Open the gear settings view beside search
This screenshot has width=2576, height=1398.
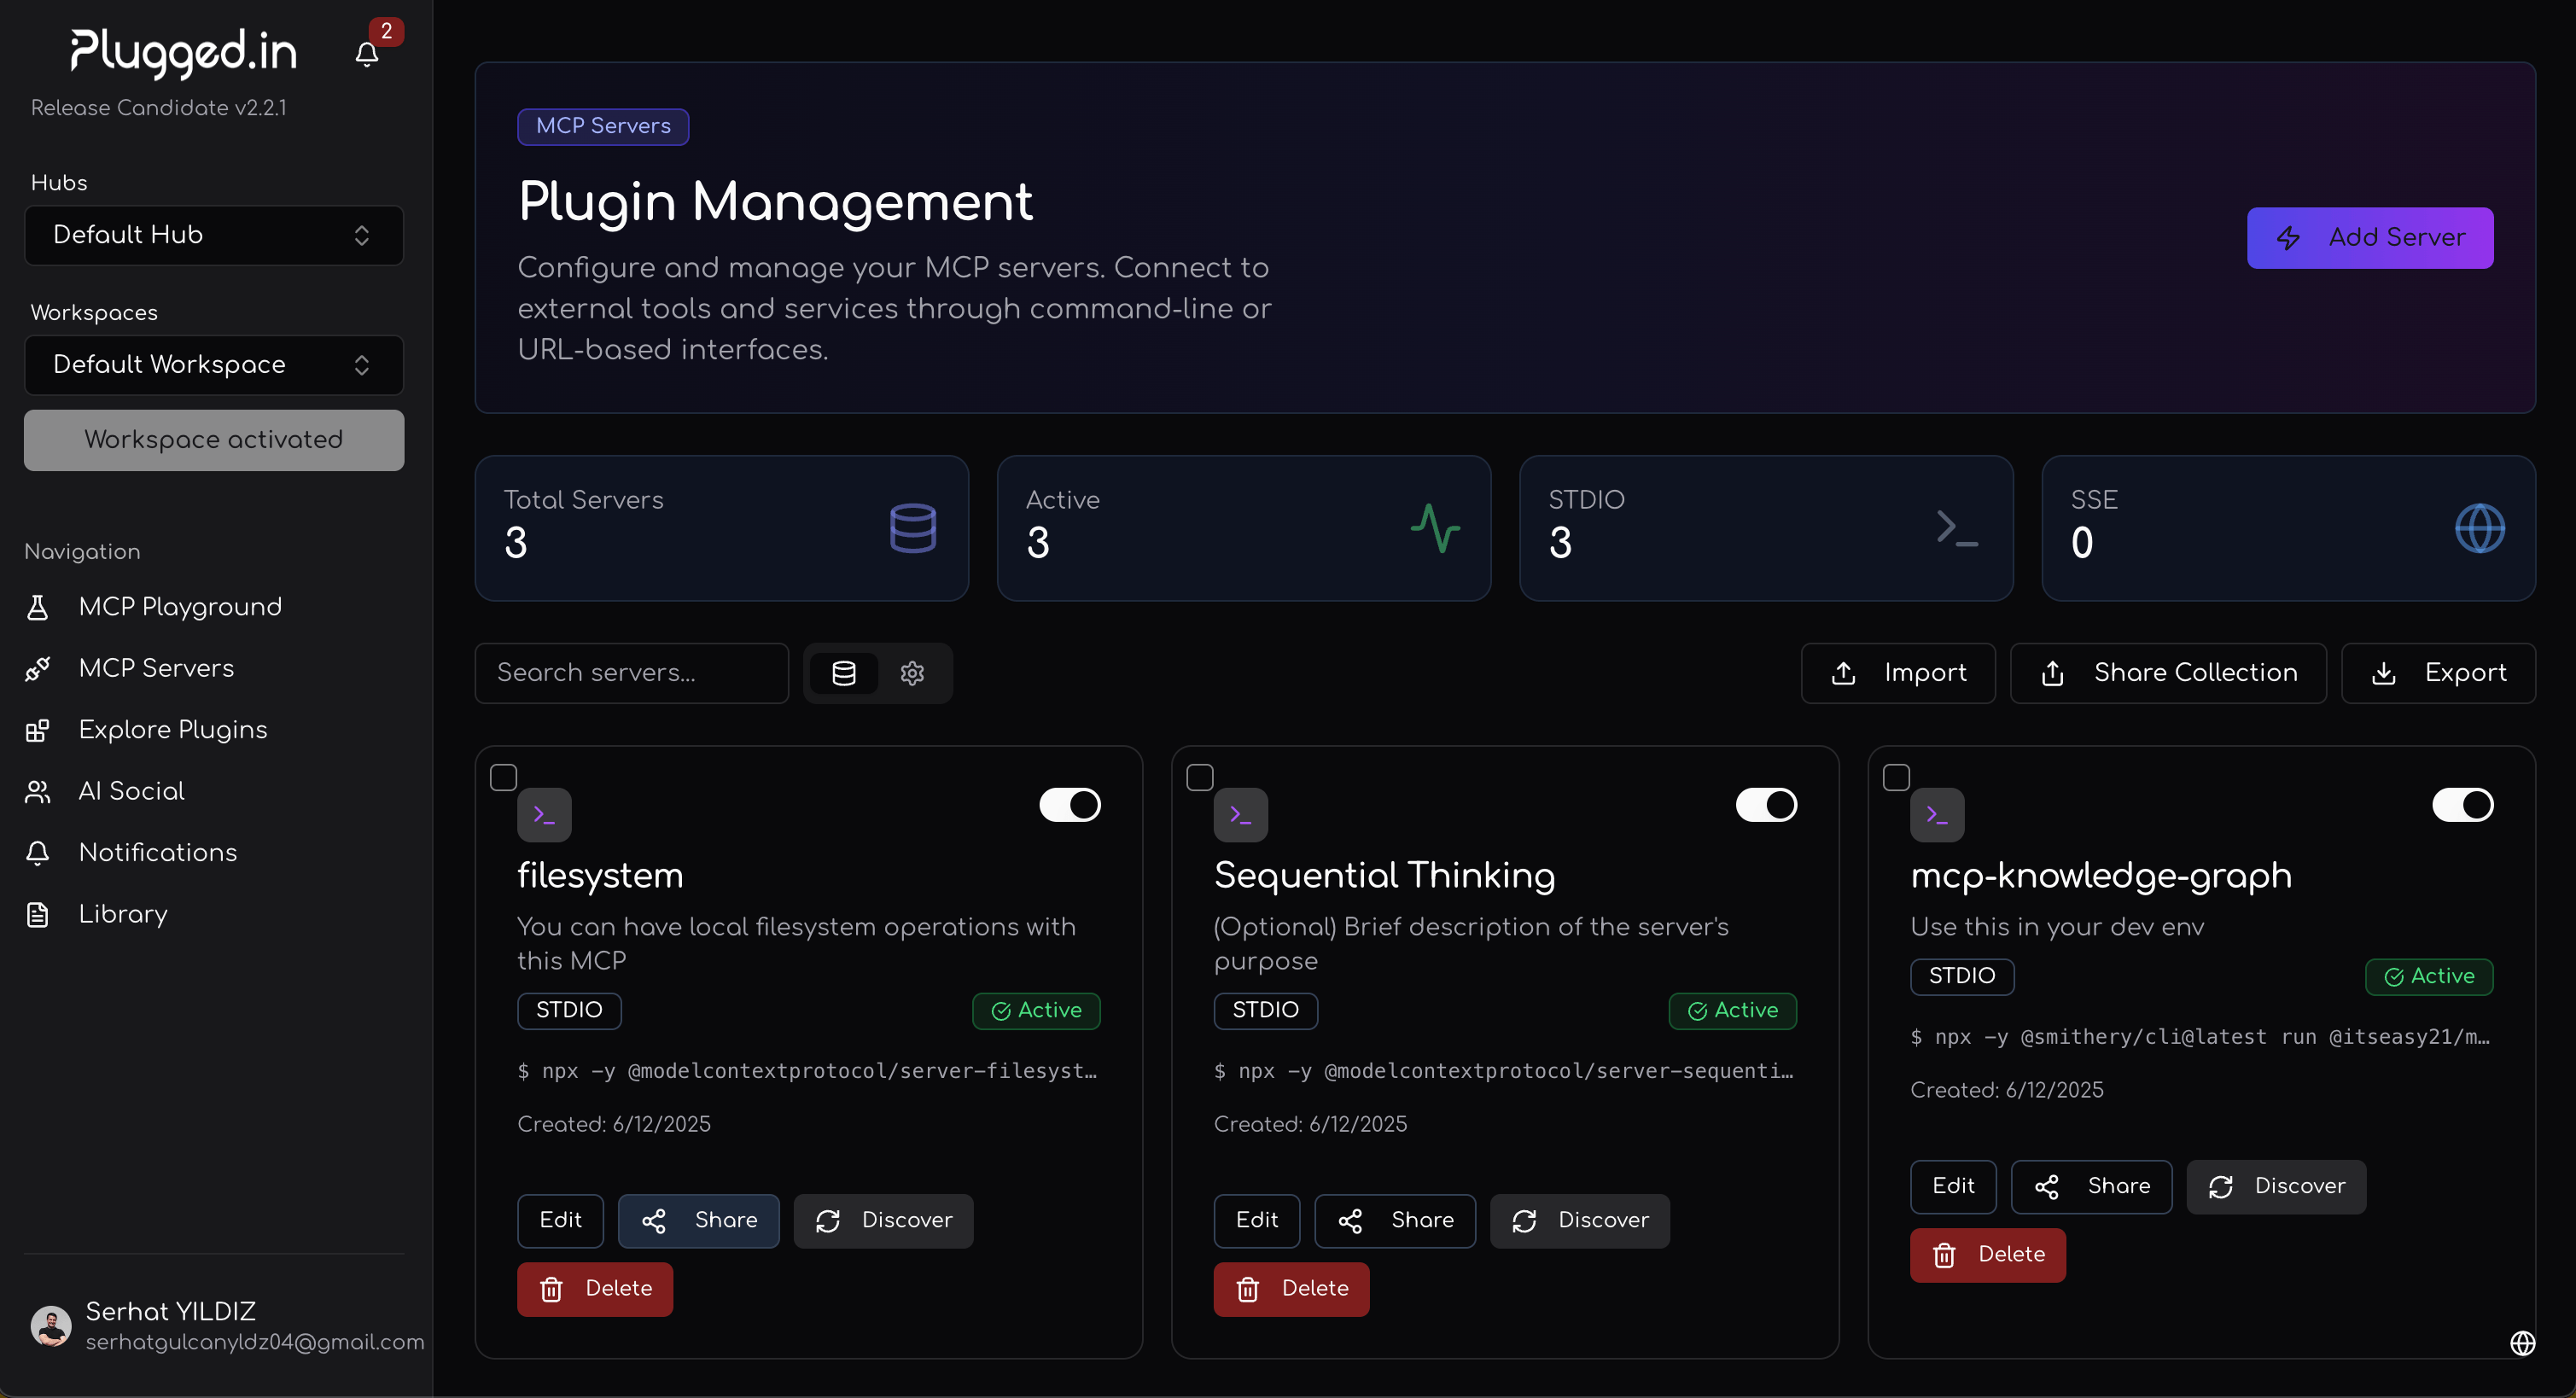point(912,673)
